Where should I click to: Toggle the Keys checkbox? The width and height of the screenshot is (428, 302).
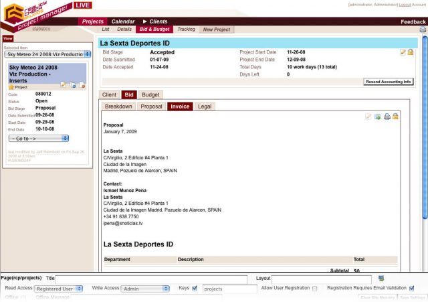coord(195,289)
